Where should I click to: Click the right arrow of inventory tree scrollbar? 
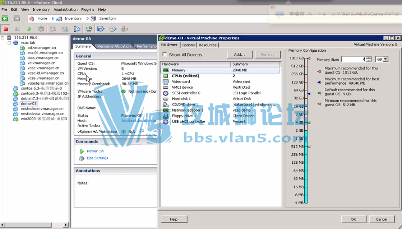pos(66,225)
